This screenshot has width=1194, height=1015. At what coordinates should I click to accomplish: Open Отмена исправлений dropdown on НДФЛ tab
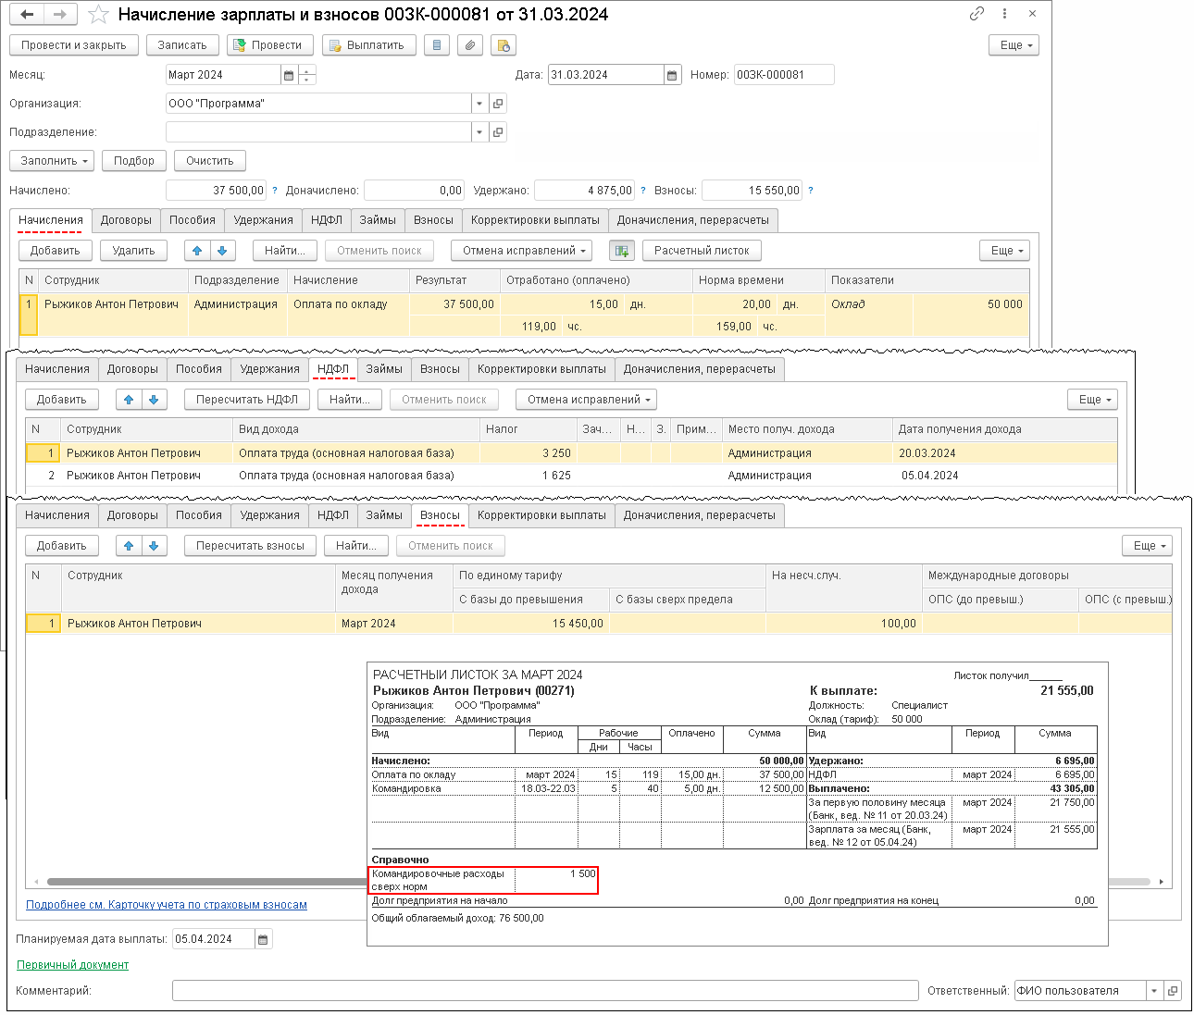click(x=586, y=400)
